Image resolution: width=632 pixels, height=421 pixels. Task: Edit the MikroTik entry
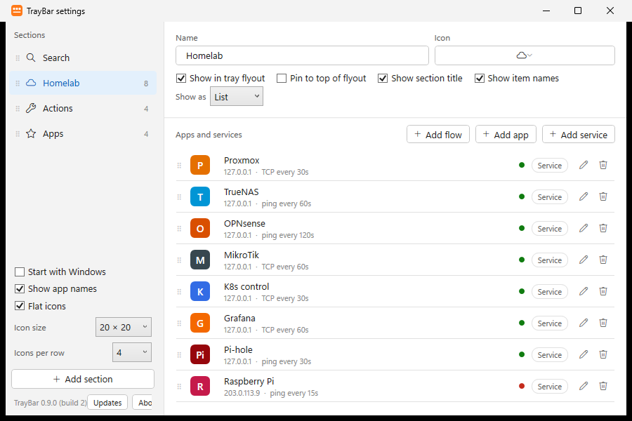pyautogui.click(x=584, y=260)
